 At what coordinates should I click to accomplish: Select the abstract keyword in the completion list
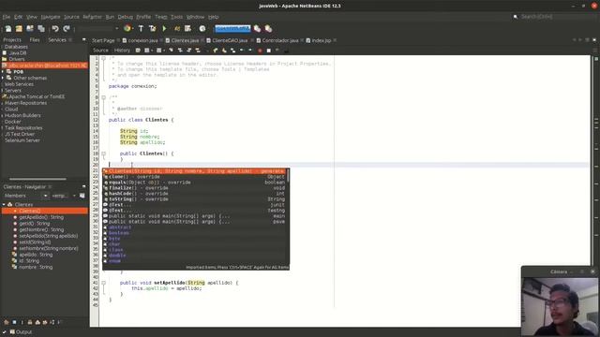194,227
